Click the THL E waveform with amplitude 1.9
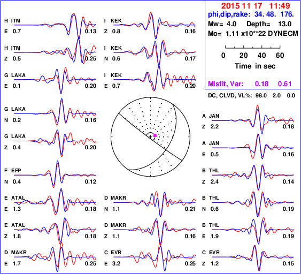Image resolution: width=301 pixels, height=274 pixels. pyautogui.click(x=253, y=230)
